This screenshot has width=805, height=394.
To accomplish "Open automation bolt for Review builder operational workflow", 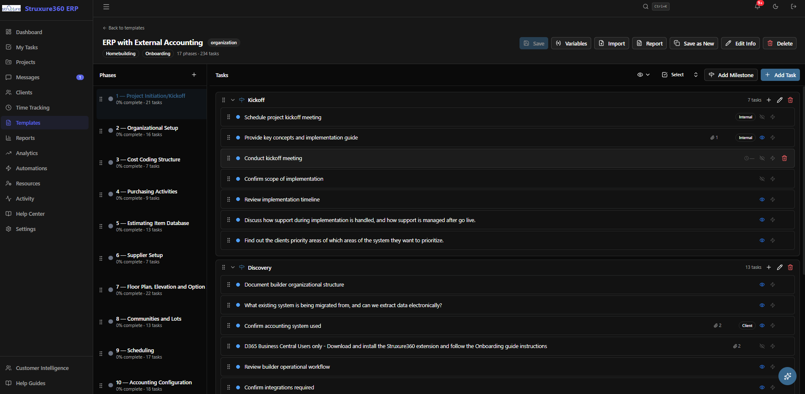I will 773,367.
